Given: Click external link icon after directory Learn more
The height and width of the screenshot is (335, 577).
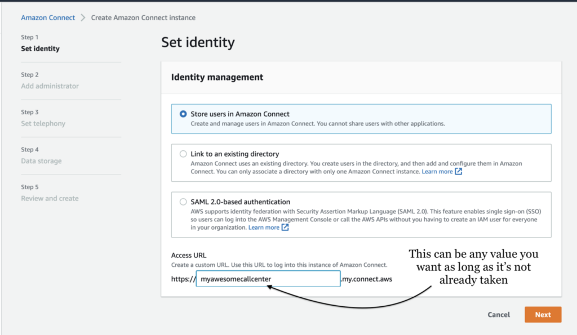Looking at the screenshot, I should (x=459, y=171).
